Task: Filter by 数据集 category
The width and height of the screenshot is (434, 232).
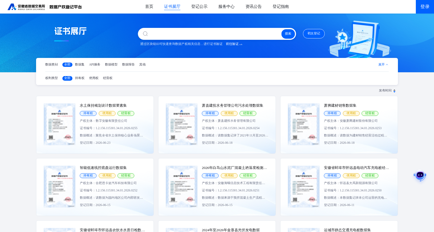Action: (80, 64)
